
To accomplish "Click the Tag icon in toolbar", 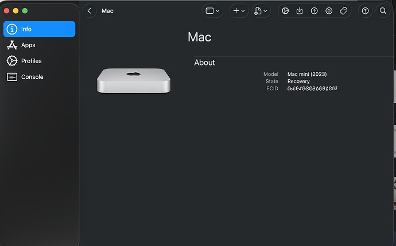I will tap(343, 11).
